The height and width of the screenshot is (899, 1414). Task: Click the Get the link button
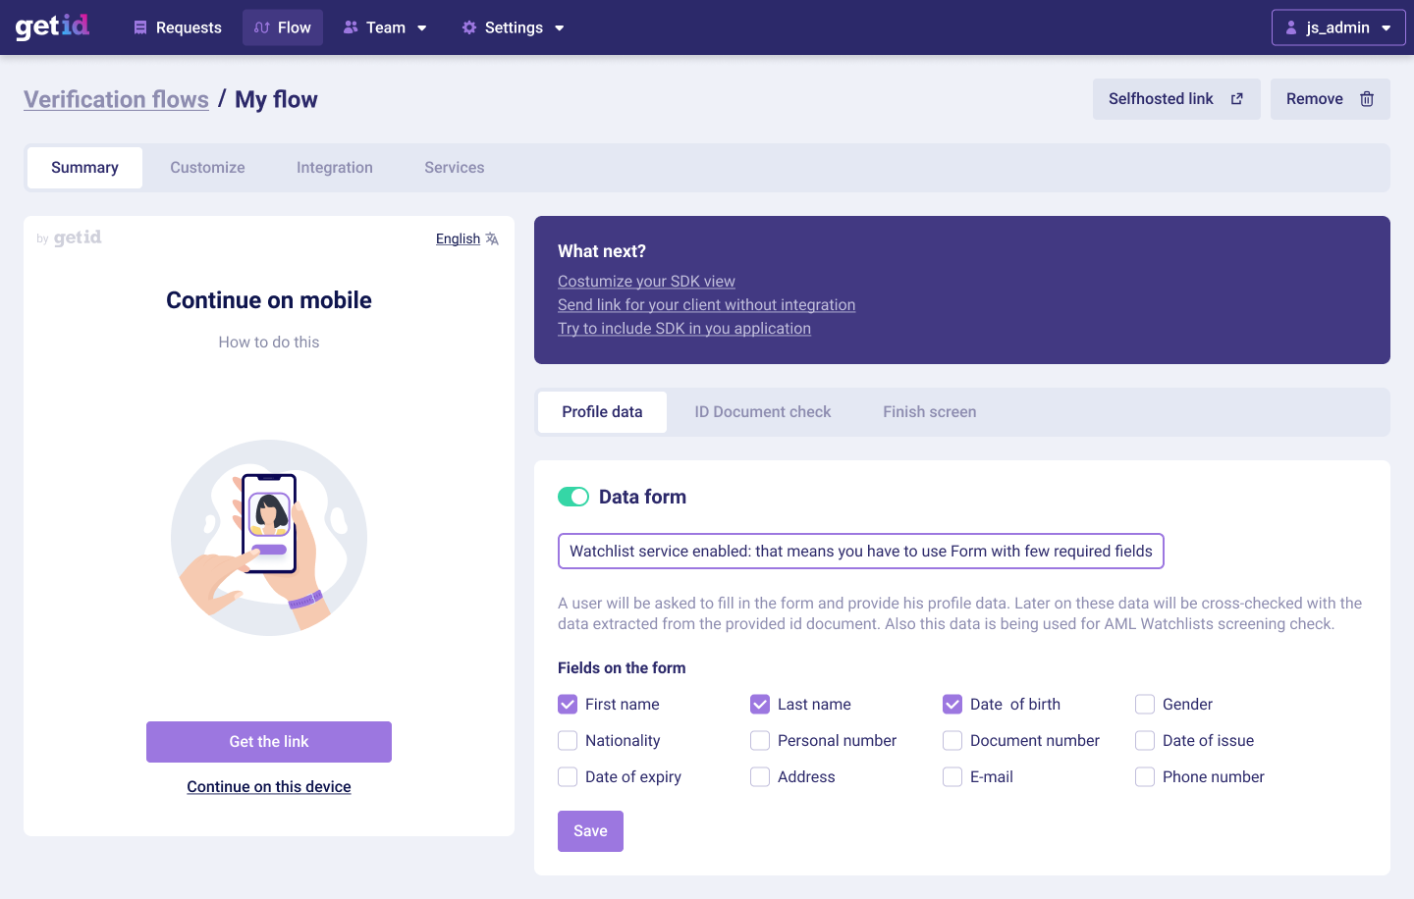268,742
